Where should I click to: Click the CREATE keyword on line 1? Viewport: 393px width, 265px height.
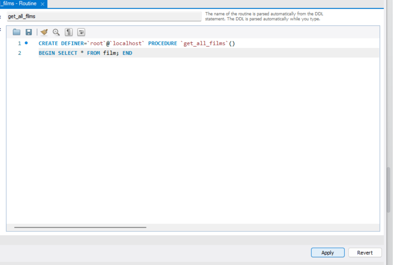coord(48,43)
